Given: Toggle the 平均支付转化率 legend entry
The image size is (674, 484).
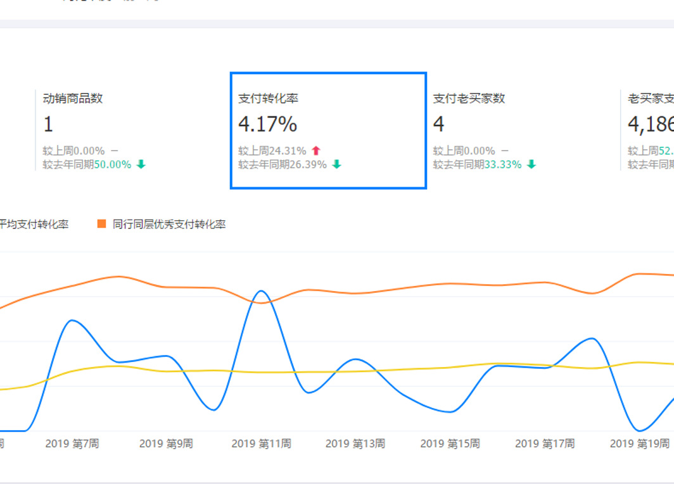Looking at the screenshot, I should click(34, 224).
